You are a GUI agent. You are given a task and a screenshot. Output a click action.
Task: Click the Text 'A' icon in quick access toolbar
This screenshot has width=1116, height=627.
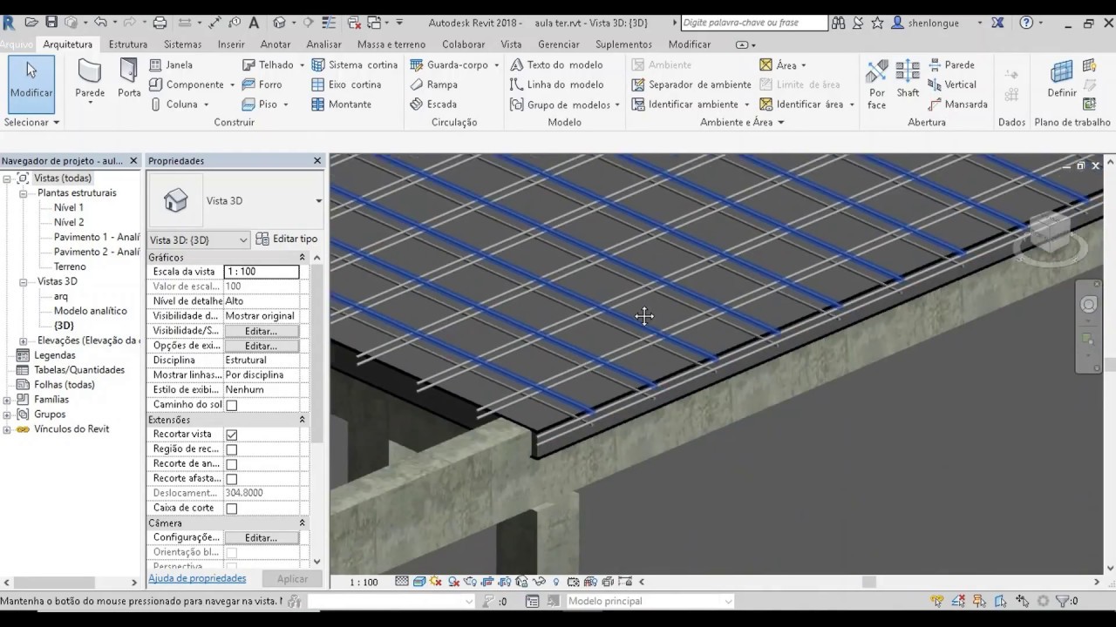point(254,22)
